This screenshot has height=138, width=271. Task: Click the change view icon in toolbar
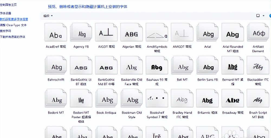point(258,16)
